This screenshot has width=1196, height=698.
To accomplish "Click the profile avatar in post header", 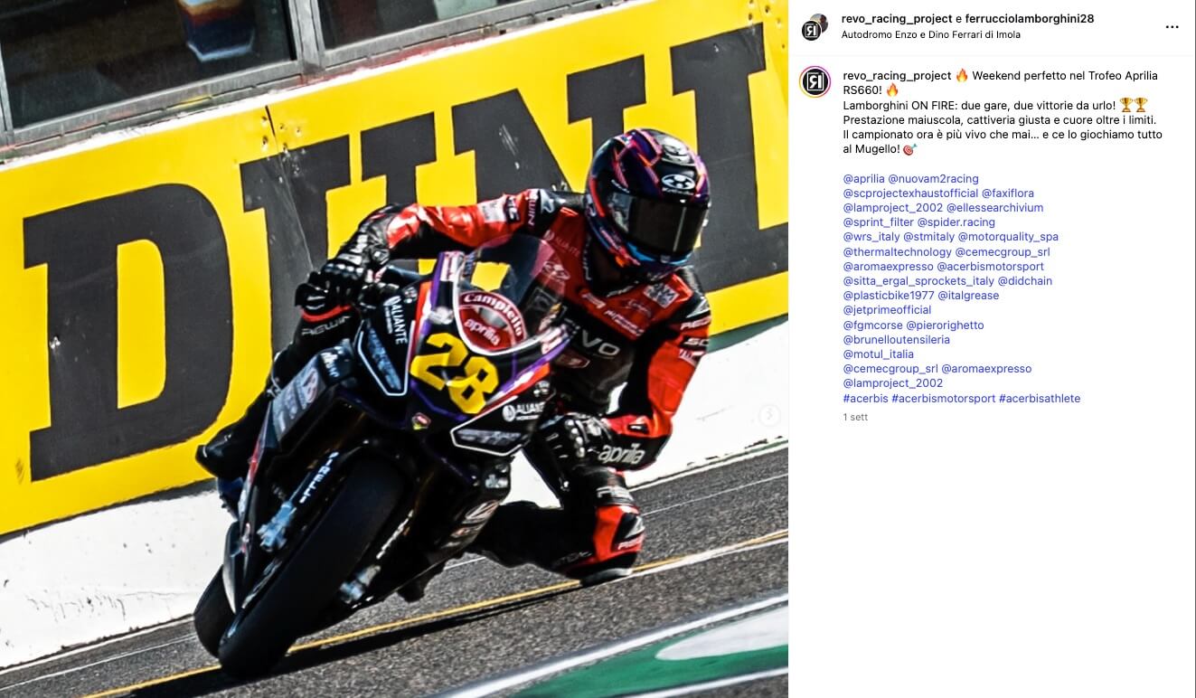I will (815, 27).
